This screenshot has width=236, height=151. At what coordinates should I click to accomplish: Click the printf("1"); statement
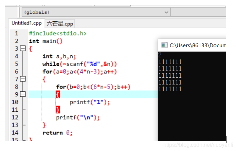pyautogui.click(x=90, y=102)
